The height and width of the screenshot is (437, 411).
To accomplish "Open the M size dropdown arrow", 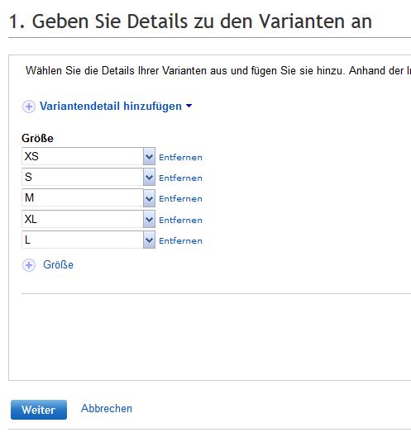I will pyautogui.click(x=150, y=198).
